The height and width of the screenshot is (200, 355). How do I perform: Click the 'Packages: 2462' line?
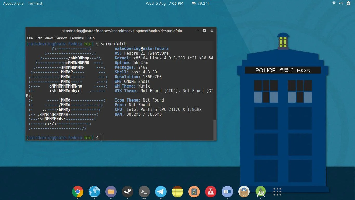click(131, 67)
